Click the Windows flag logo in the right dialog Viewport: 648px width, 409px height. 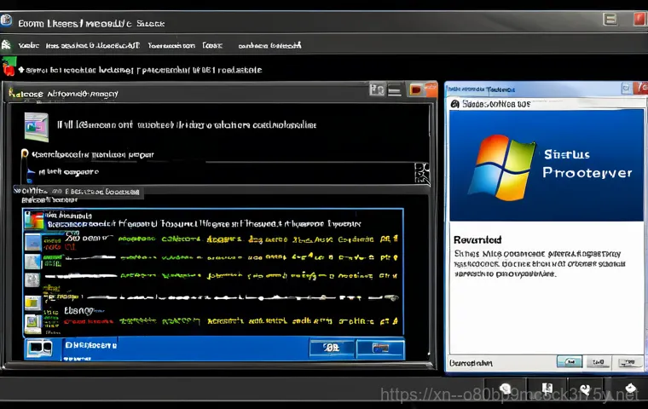pos(501,164)
